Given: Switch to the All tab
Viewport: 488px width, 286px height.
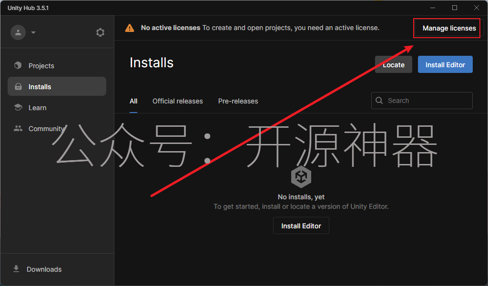Looking at the screenshot, I should click(x=133, y=101).
